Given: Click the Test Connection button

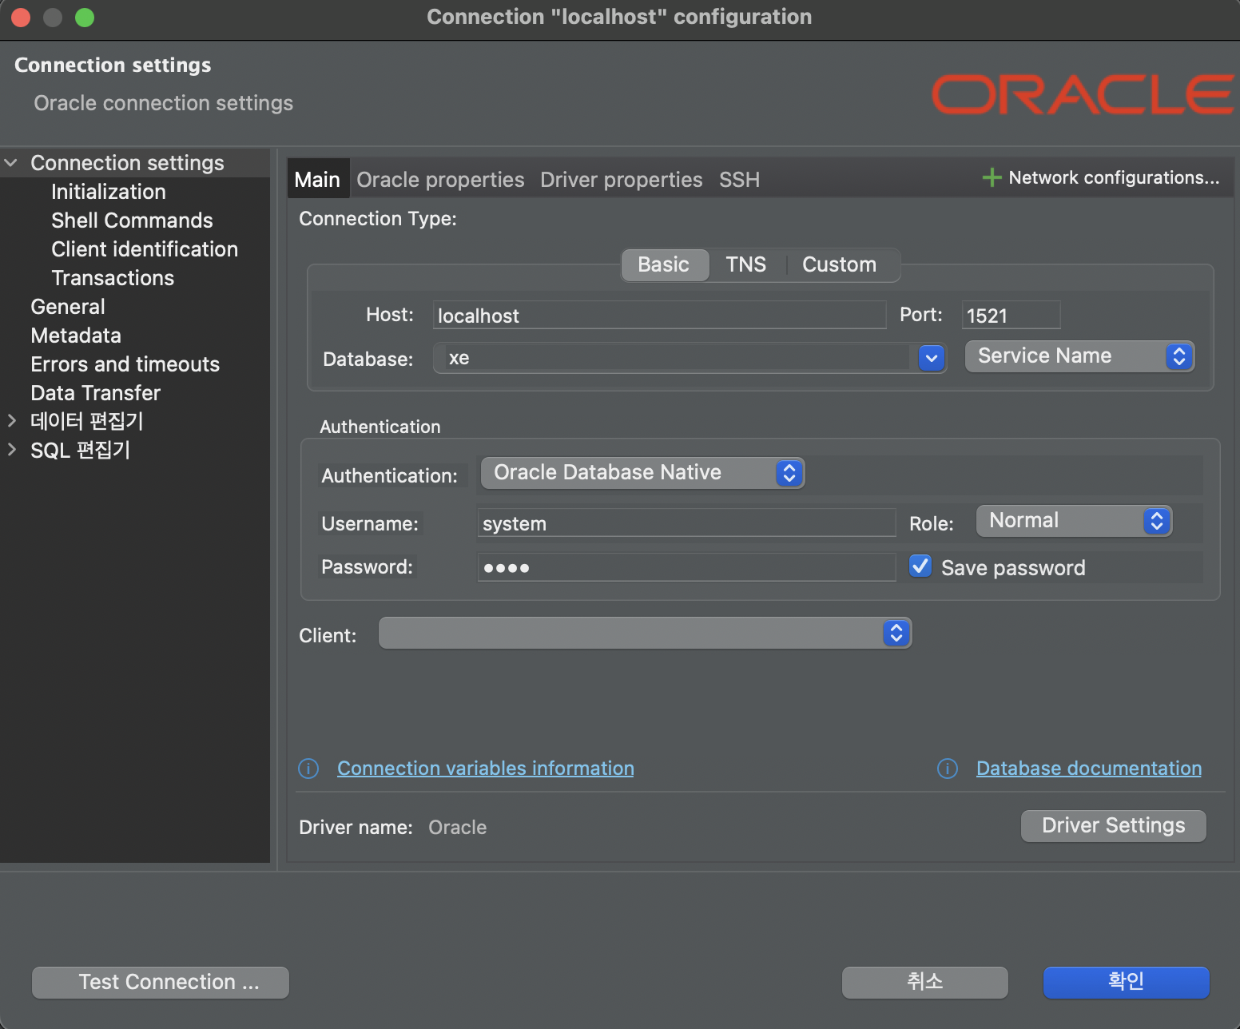Looking at the screenshot, I should (161, 982).
